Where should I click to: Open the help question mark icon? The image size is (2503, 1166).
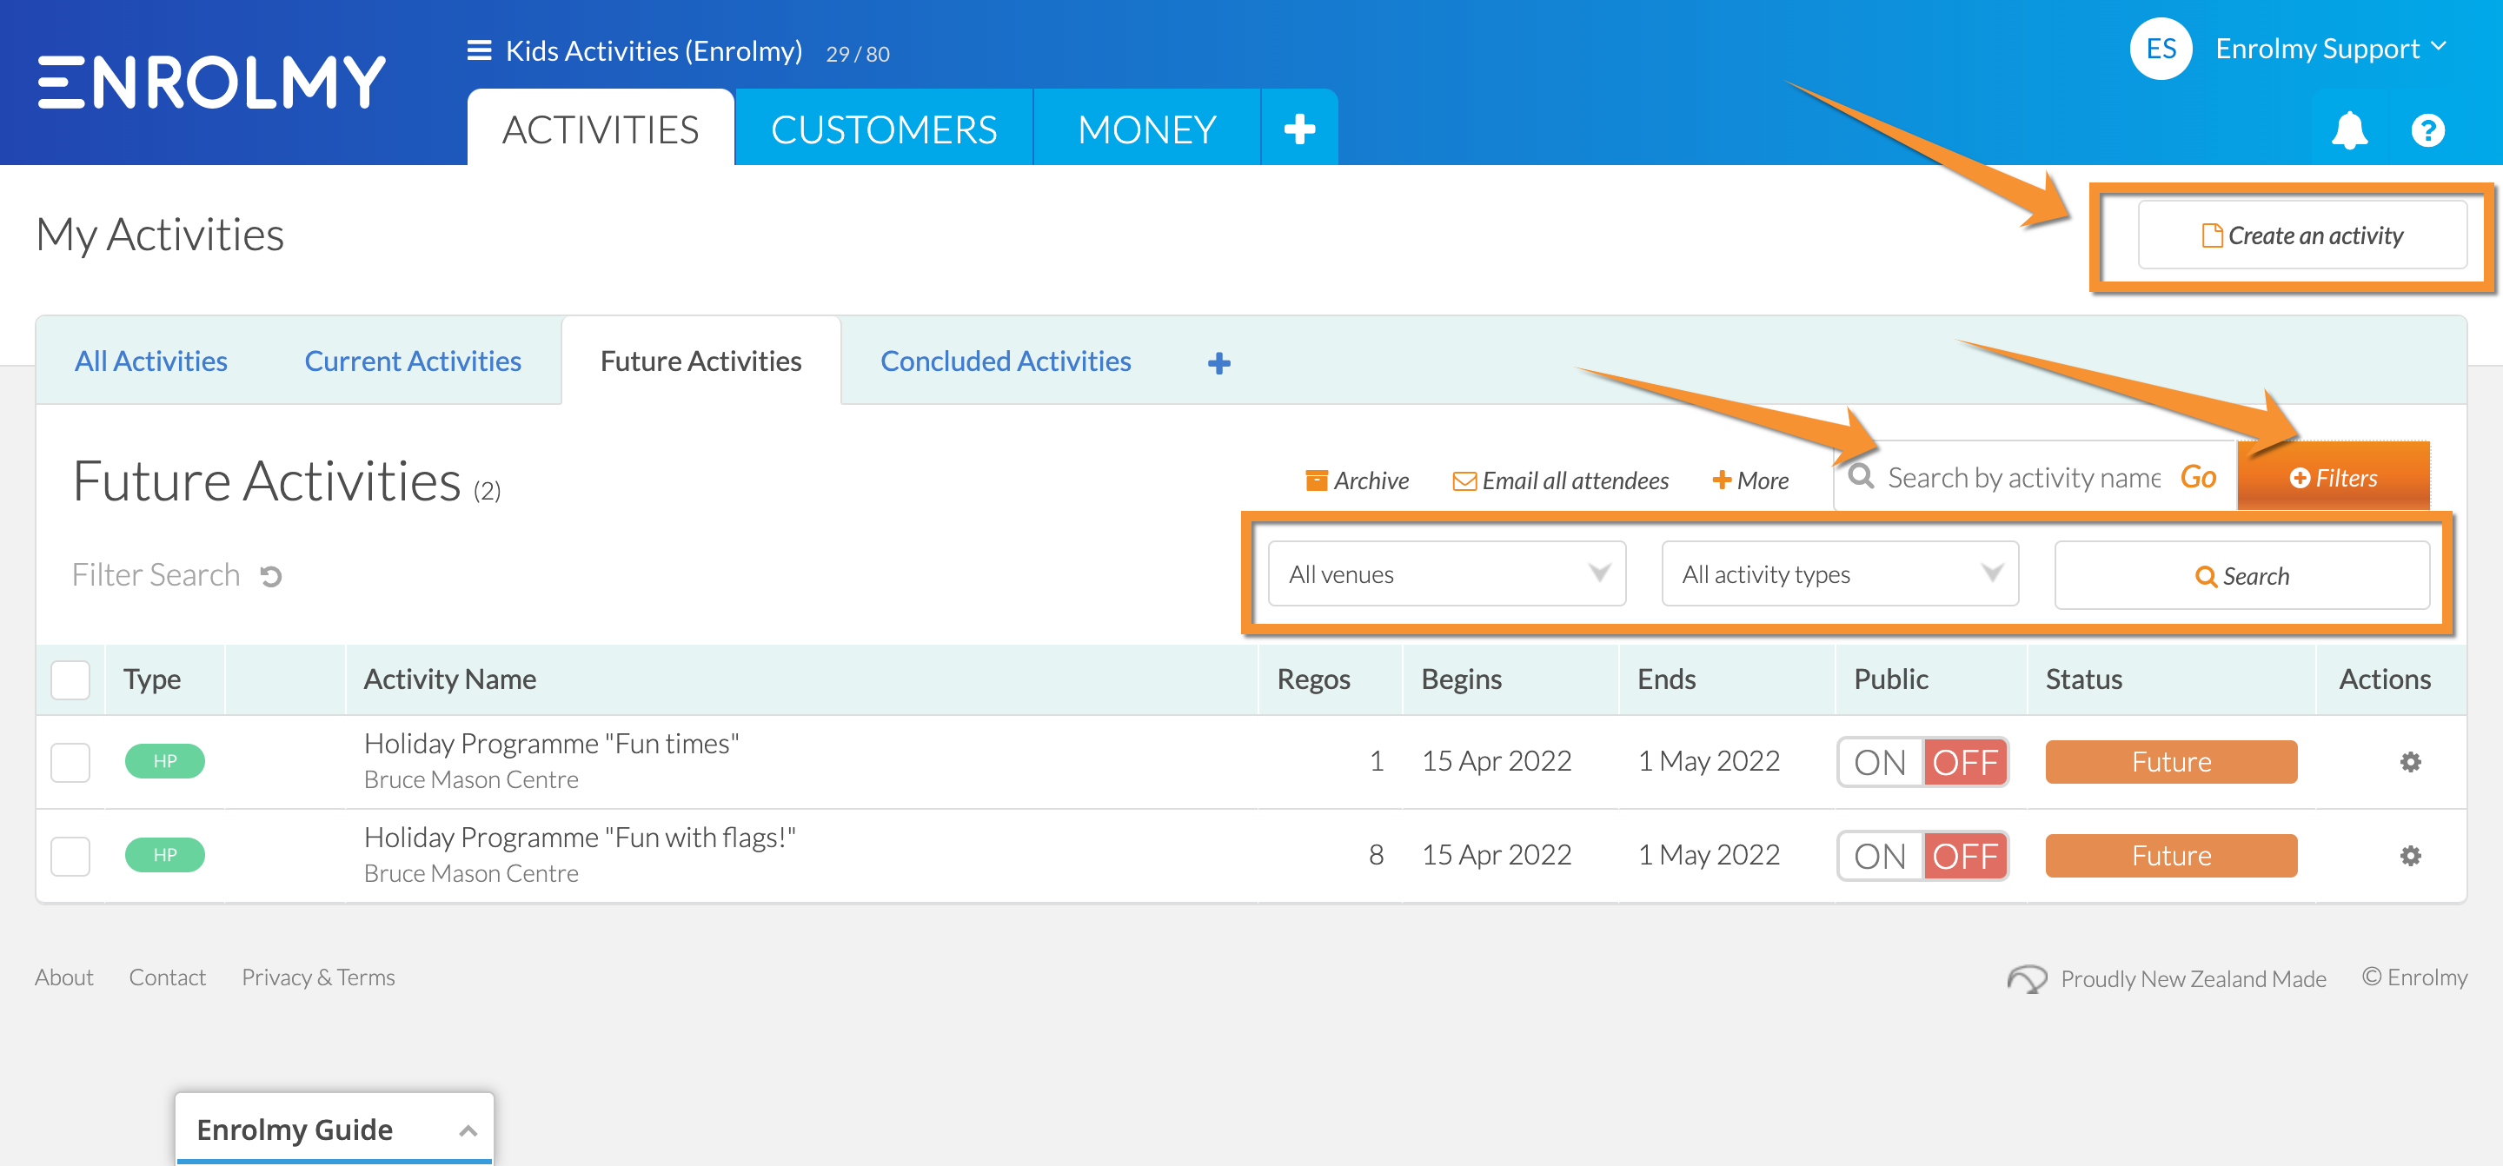click(2427, 130)
